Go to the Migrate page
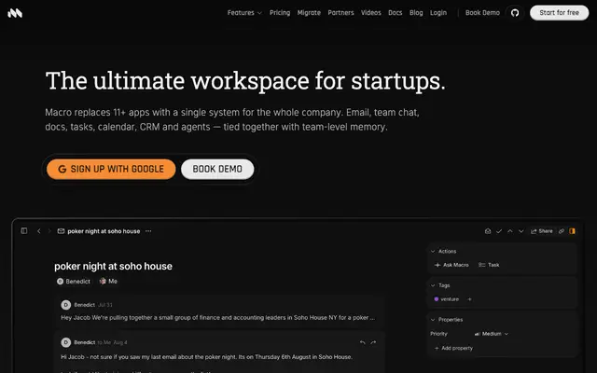This screenshot has height=373, width=597. [x=309, y=13]
